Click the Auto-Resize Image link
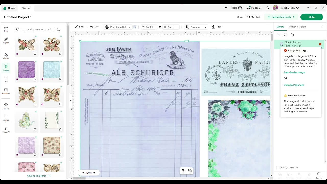327x184 pixels. pos(294,72)
